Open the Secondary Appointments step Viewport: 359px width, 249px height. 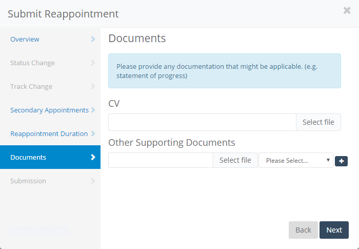(49, 110)
